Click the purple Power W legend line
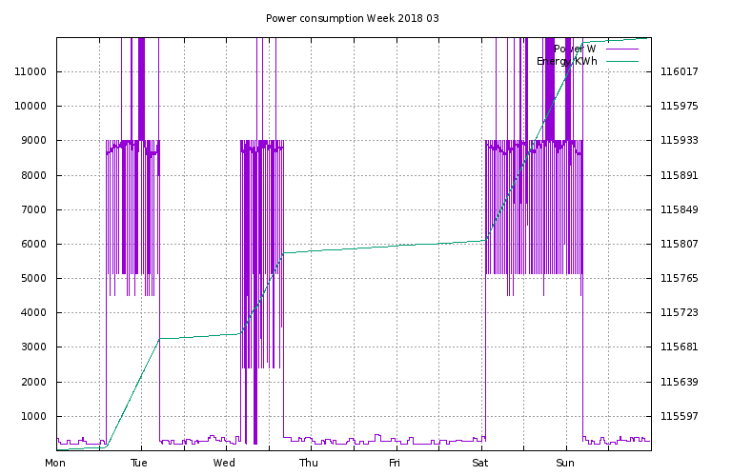 [x=621, y=49]
